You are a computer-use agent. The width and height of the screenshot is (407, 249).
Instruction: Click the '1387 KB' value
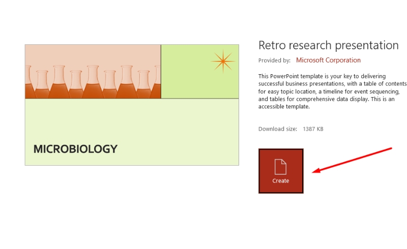tap(313, 129)
